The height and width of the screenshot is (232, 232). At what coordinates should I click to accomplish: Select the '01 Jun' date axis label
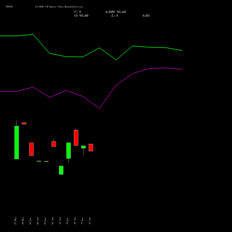(x=30, y=221)
